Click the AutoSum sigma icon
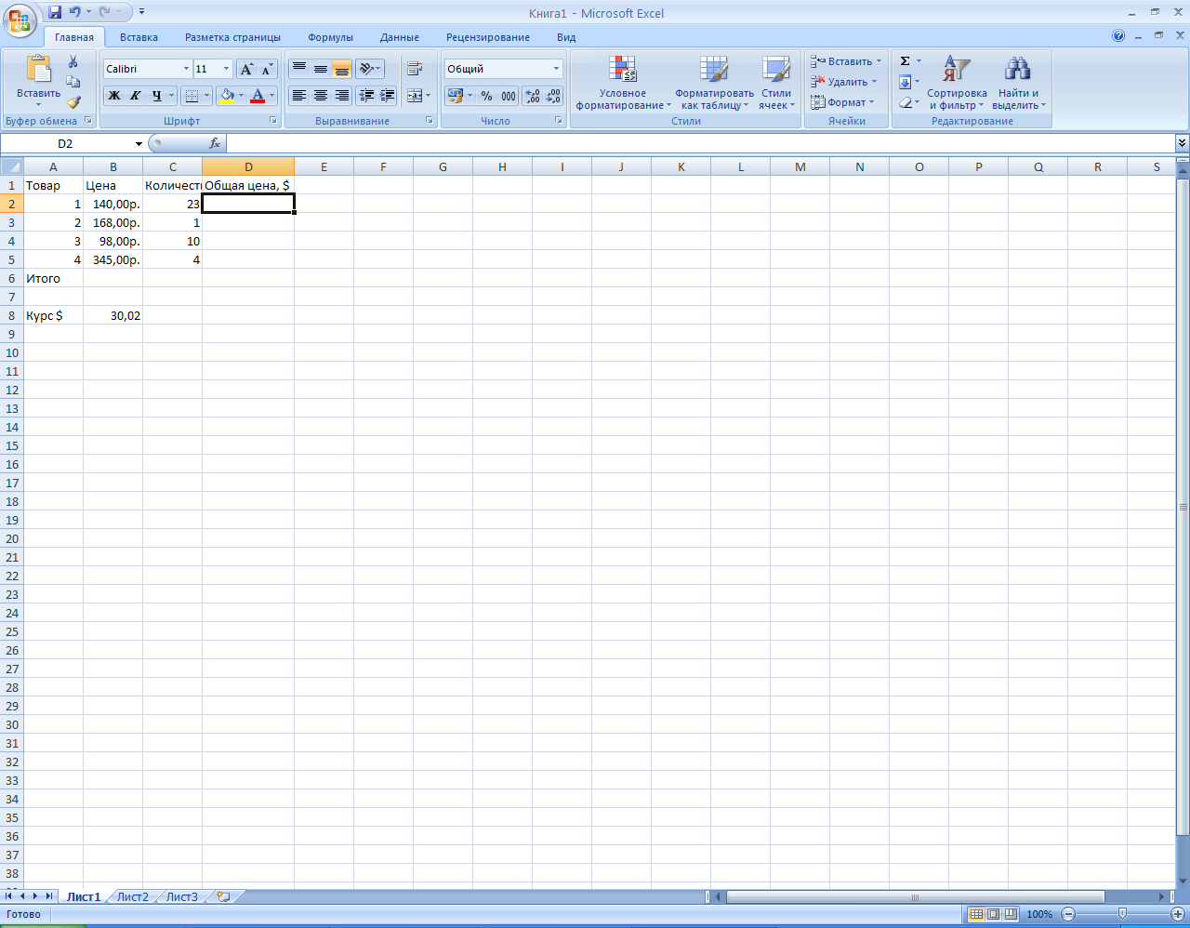Viewport: 1190px width, 928px height. pos(906,61)
